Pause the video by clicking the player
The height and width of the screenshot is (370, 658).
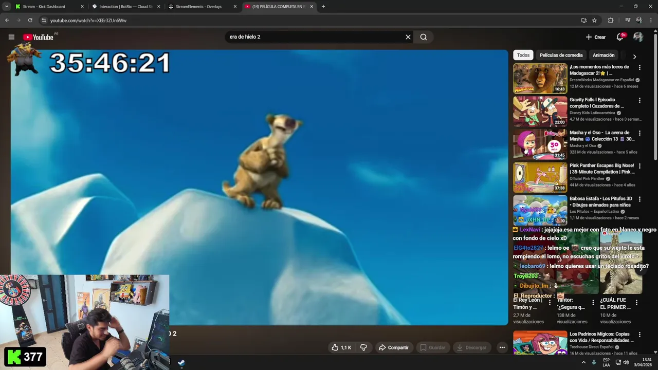click(259, 187)
